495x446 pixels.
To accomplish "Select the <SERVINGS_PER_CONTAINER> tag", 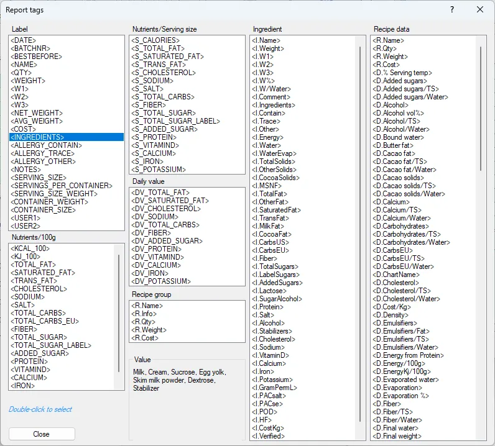I will 62,186.
